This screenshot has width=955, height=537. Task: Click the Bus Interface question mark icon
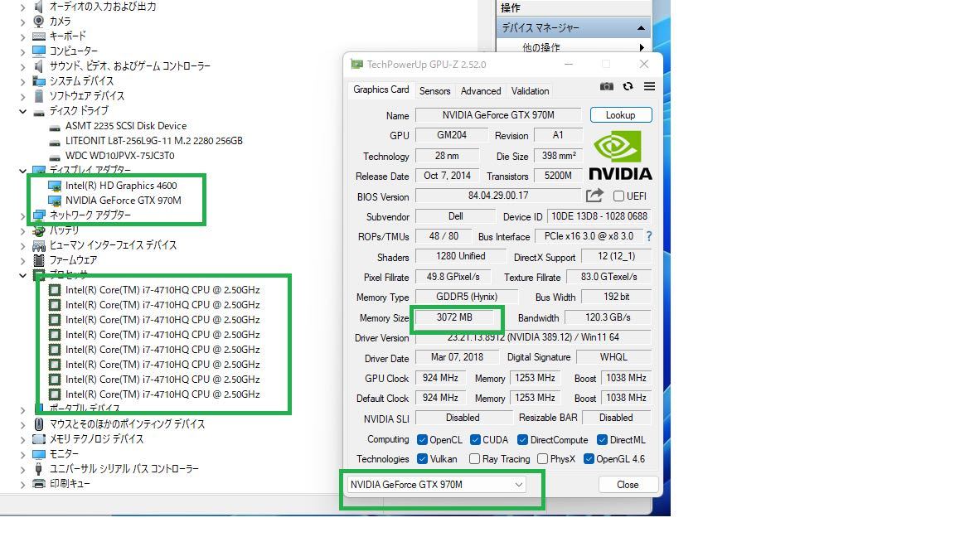(648, 237)
